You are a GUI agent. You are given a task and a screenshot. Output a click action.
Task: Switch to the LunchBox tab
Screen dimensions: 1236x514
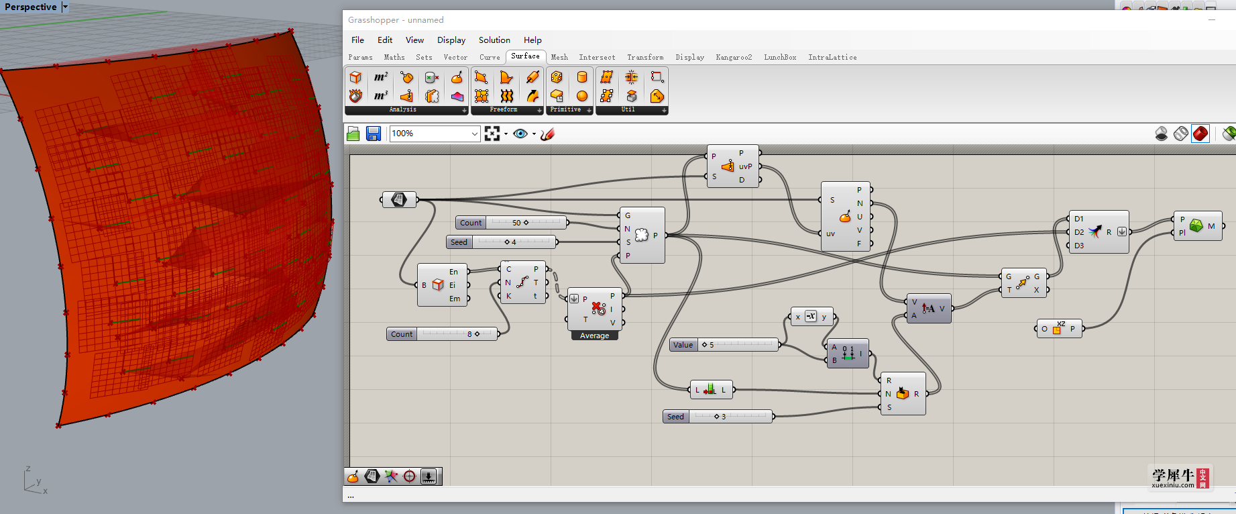click(x=780, y=57)
